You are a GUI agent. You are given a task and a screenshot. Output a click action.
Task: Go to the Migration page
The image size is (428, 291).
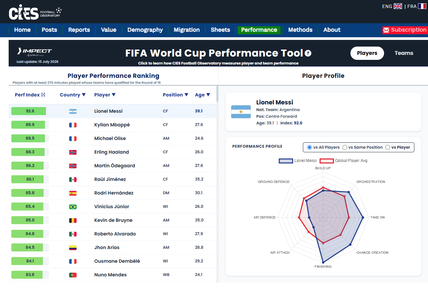[x=187, y=30]
